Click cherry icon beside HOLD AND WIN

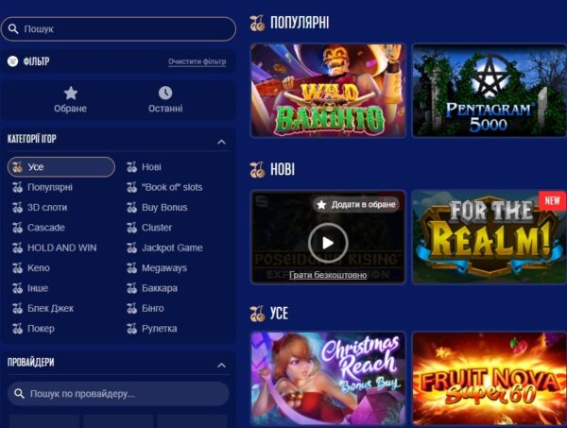coord(17,248)
